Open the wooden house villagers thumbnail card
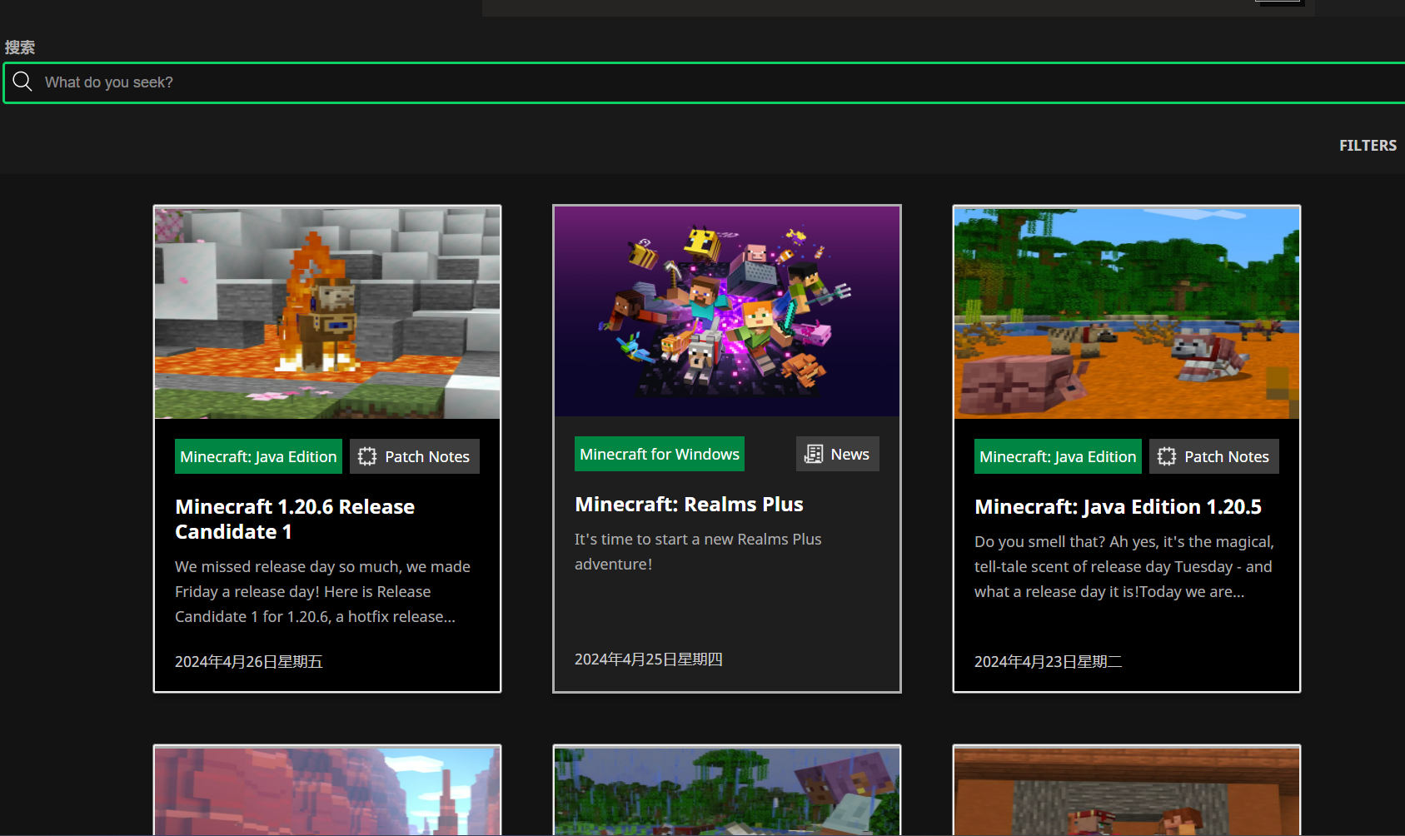This screenshot has width=1405, height=836. (1126, 791)
